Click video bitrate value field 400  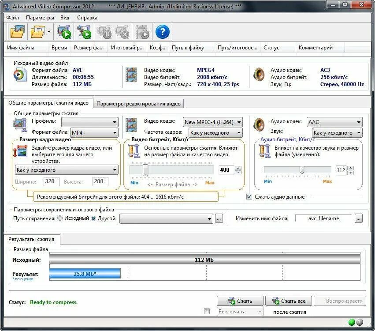click(226, 170)
